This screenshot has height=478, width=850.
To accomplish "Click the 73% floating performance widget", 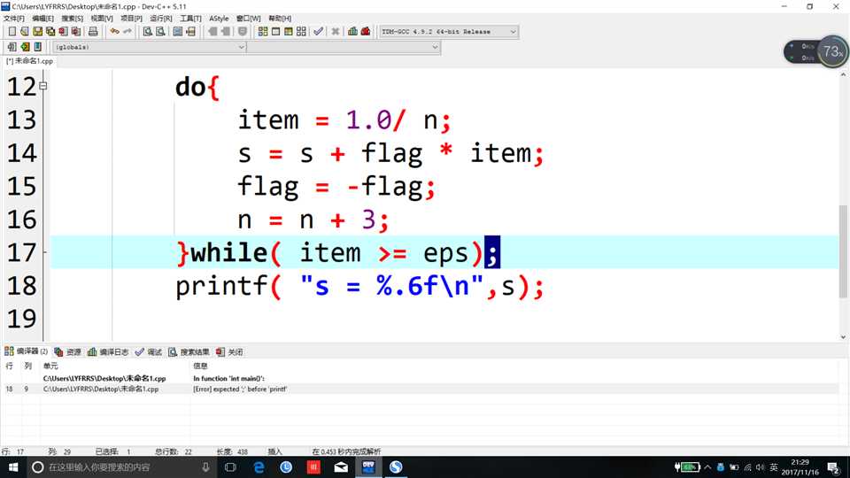I will pos(815,51).
